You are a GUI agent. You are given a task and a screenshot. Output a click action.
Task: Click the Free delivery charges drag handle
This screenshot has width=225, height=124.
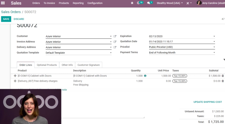[x=15, y=81]
